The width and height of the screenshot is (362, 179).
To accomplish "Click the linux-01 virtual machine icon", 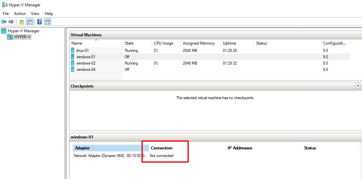I will point(73,51).
